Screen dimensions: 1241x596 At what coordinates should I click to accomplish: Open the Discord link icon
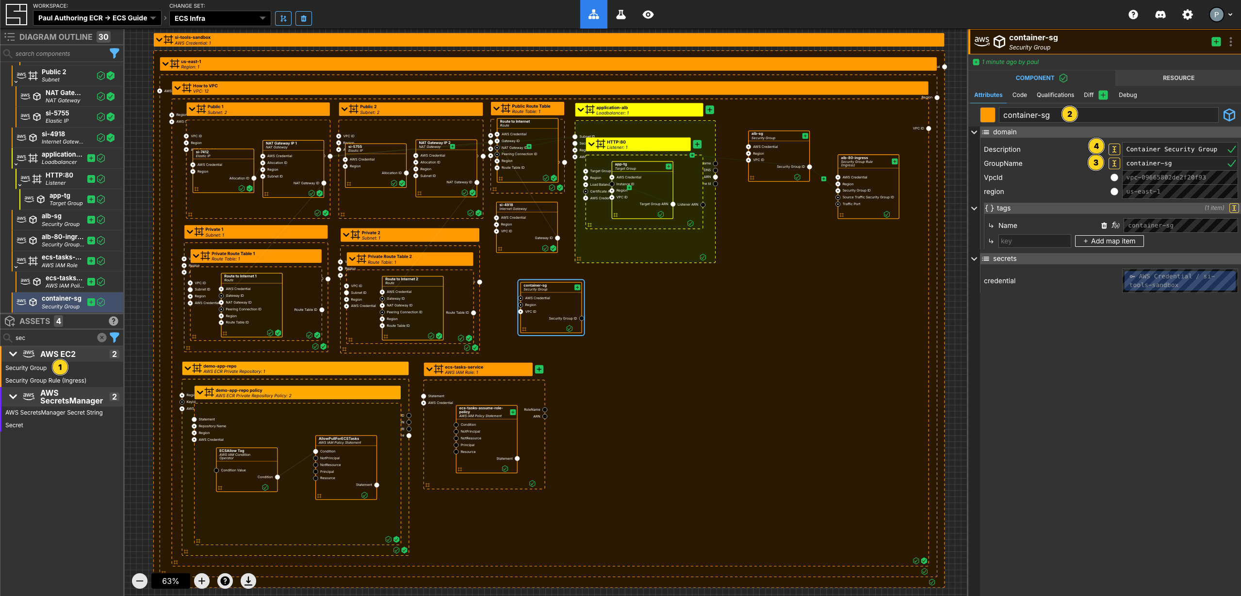pyautogui.click(x=1160, y=15)
